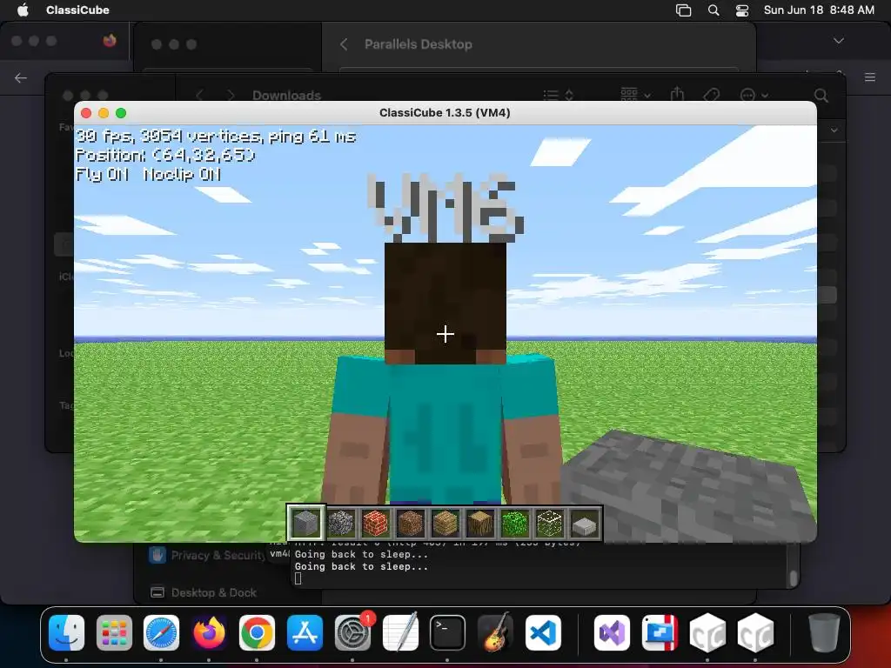The image size is (891, 668).
Task: Change the Finder list view option
Action: (x=558, y=95)
